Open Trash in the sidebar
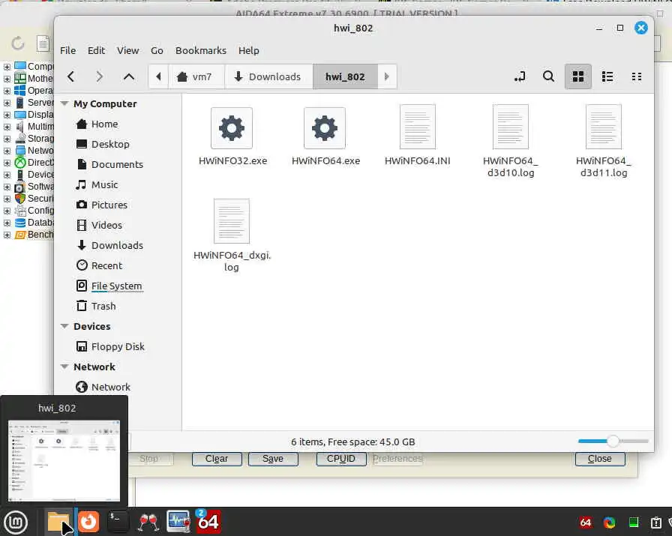This screenshot has height=536, width=672. [x=103, y=307]
